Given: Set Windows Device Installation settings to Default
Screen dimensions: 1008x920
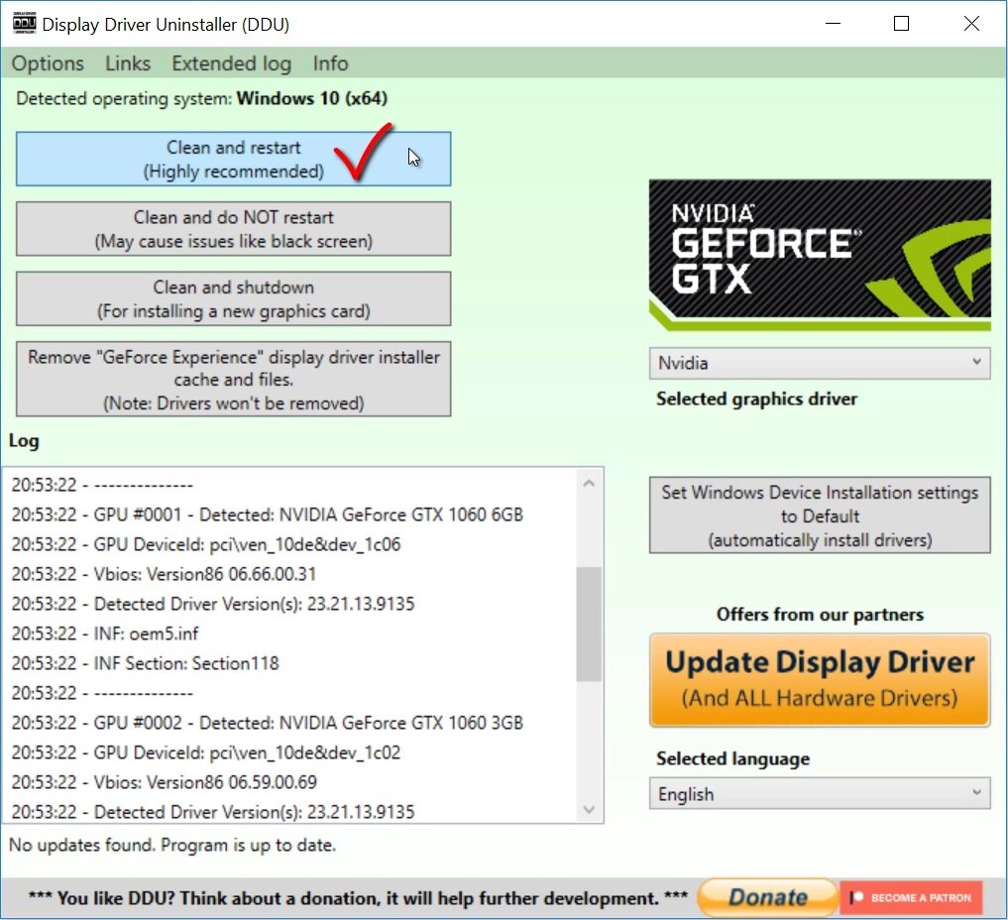Looking at the screenshot, I should (x=820, y=516).
